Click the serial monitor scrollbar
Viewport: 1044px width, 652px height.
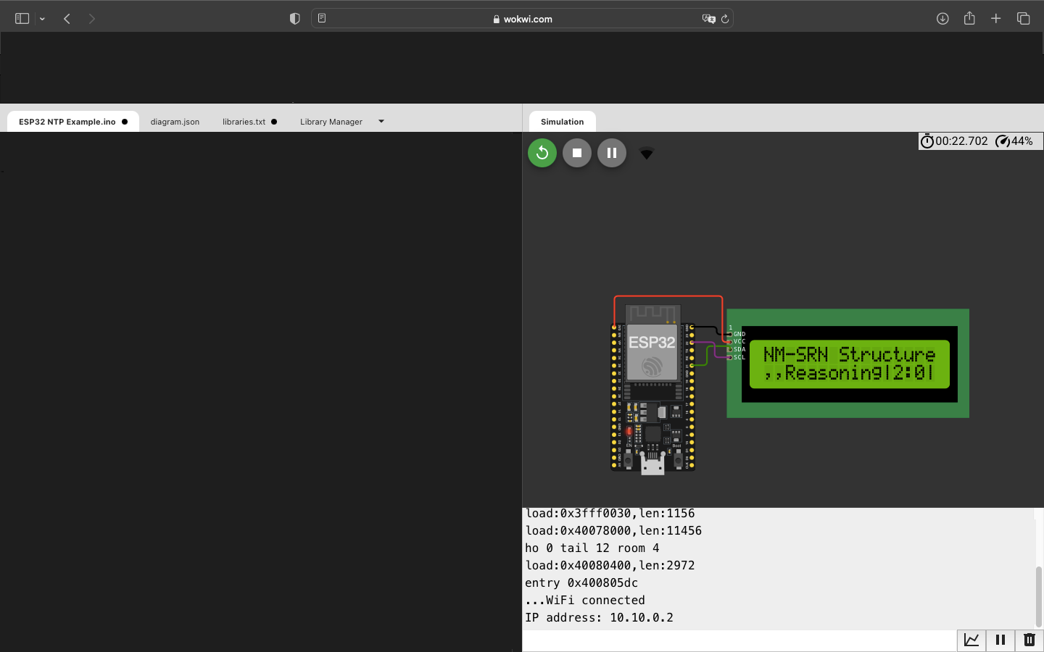pyautogui.click(x=1038, y=595)
